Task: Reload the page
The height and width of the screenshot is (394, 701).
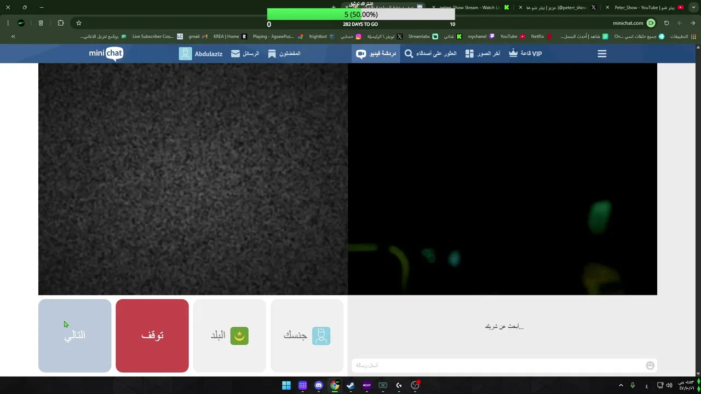Action: (x=666, y=23)
